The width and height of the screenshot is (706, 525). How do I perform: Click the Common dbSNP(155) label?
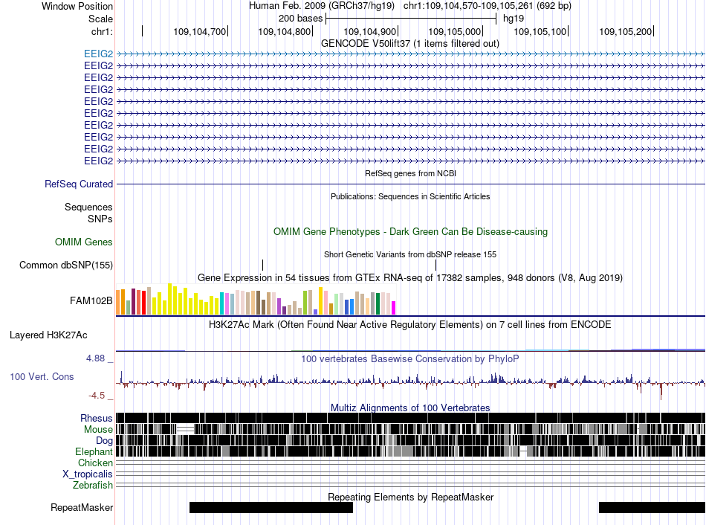pos(65,265)
